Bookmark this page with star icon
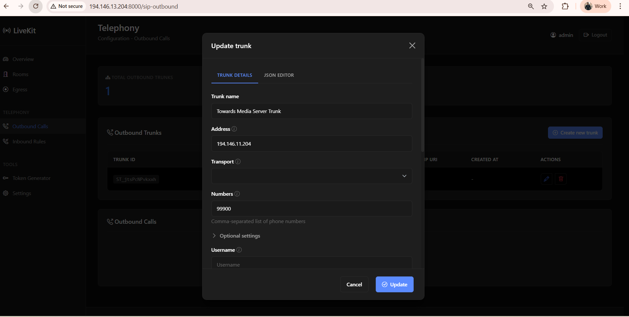The image size is (629, 317). (544, 6)
